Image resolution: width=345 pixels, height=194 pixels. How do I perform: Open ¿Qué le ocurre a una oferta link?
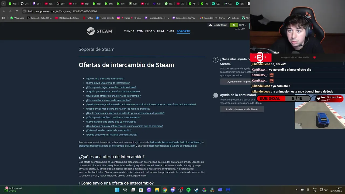click(125, 113)
